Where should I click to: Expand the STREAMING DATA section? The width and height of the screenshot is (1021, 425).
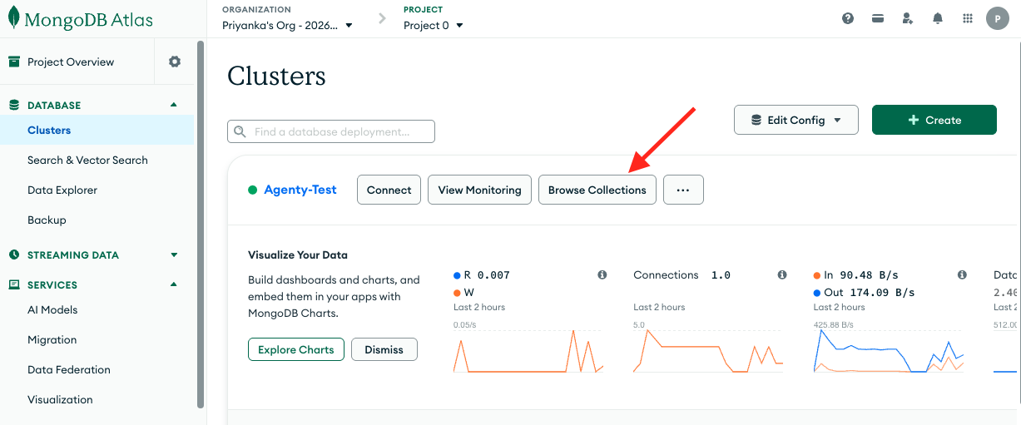(x=174, y=255)
